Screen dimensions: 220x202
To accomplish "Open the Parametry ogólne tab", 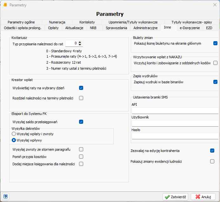I will [21, 22].
